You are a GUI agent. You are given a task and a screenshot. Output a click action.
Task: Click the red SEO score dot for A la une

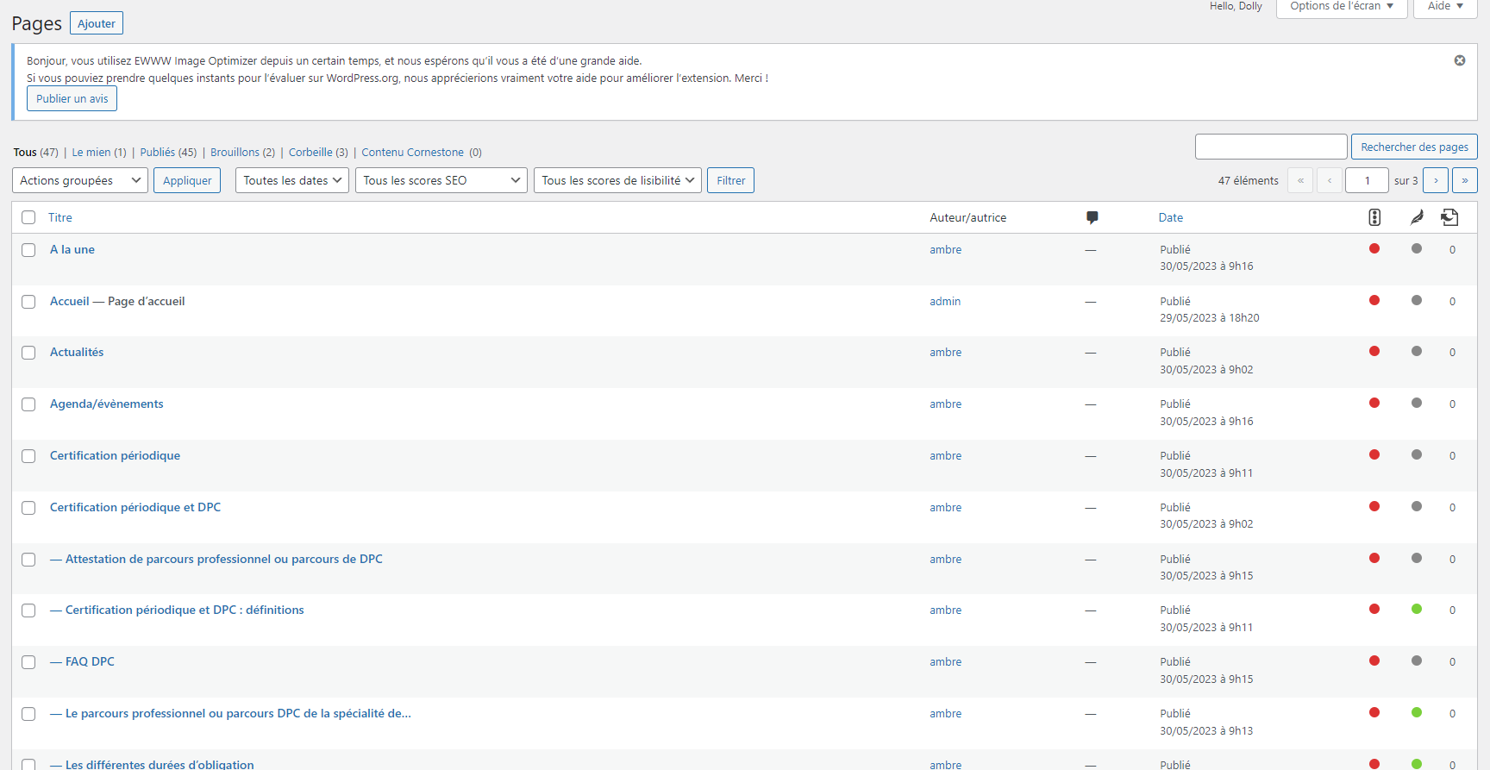tap(1374, 249)
